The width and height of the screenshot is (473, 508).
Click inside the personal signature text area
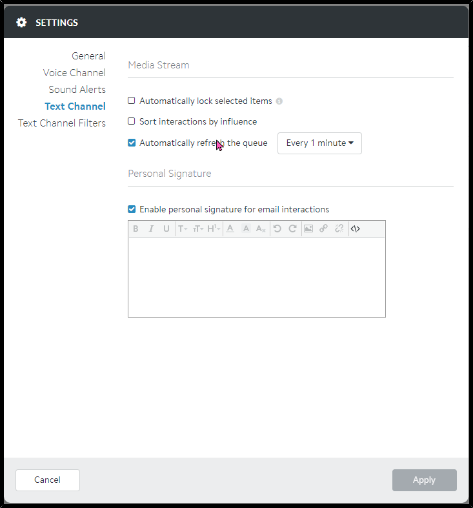pos(257,278)
